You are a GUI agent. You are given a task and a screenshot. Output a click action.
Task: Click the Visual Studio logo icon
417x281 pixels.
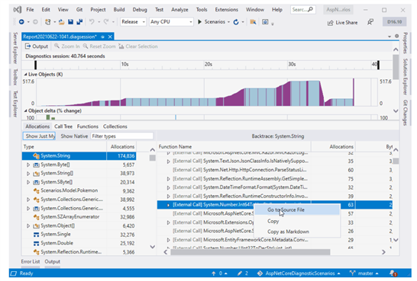pyautogui.click(x=18, y=10)
